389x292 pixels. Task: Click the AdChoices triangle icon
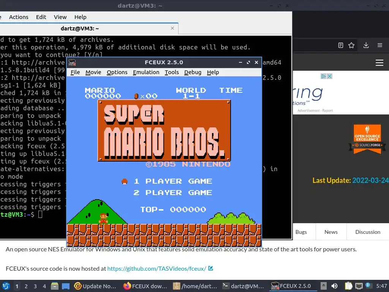point(324,76)
